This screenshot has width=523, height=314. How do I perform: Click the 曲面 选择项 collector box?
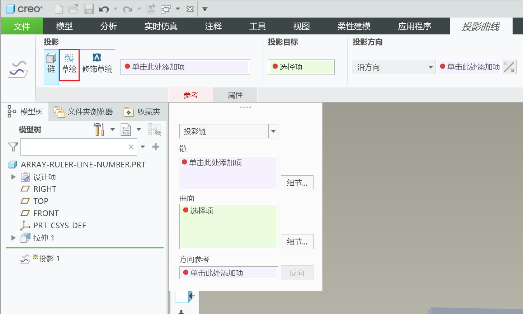click(x=229, y=227)
